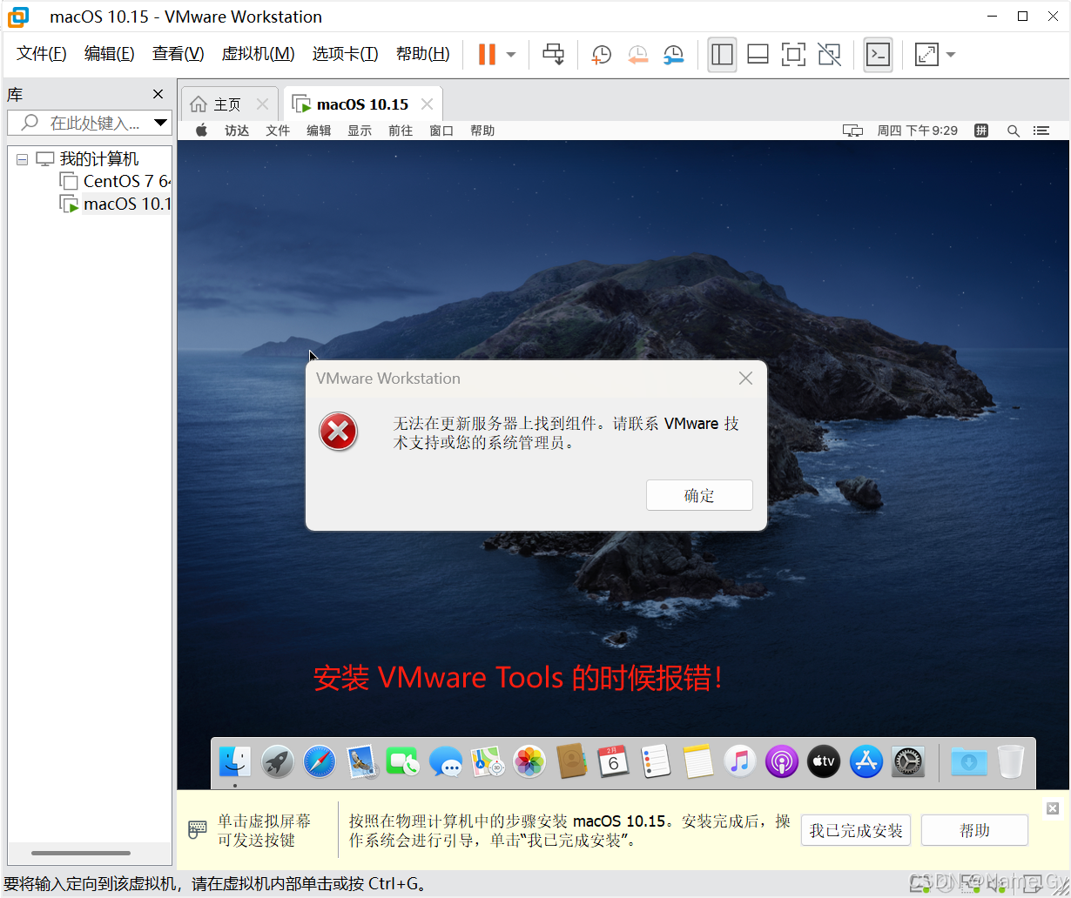
Task: Close the macOS 10.15 tab
Action: pyautogui.click(x=427, y=104)
